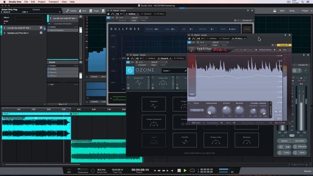Switch to the Project page button
This screenshot has width=313, height=176.
point(305,11)
